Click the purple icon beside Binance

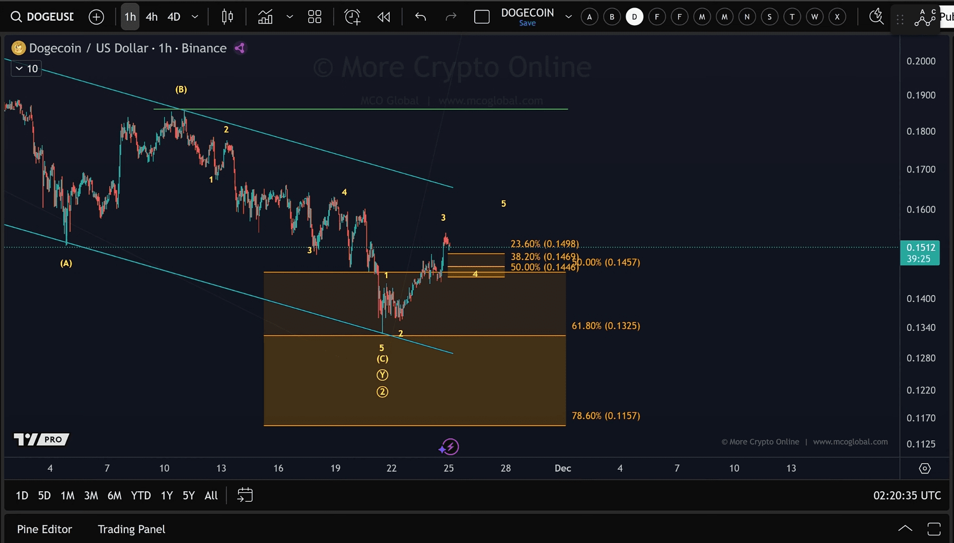point(240,48)
